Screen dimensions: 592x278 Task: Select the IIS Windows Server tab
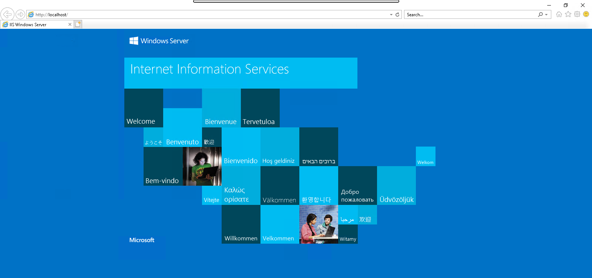click(x=37, y=24)
